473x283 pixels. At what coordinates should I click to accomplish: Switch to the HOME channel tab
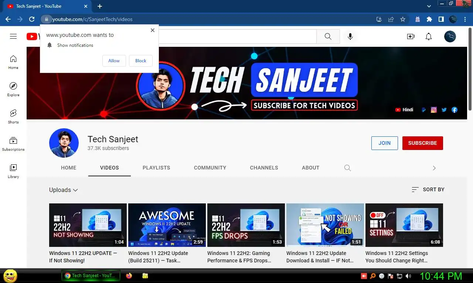point(69,168)
